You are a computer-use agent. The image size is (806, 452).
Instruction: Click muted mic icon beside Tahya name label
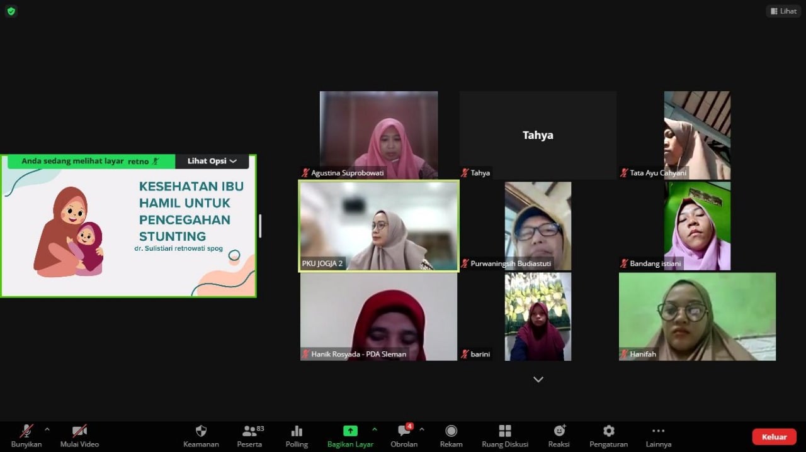(x=465, y=173)
